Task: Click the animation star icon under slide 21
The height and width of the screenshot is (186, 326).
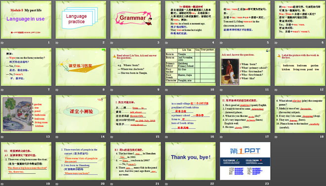Action: pyautogui.click(x=112, y=184)
